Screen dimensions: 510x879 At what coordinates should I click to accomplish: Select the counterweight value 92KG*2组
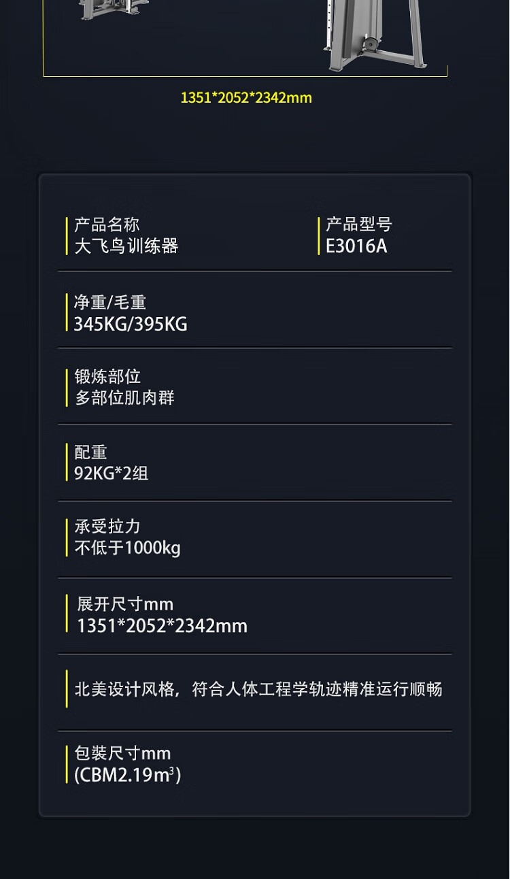[112, 473]
